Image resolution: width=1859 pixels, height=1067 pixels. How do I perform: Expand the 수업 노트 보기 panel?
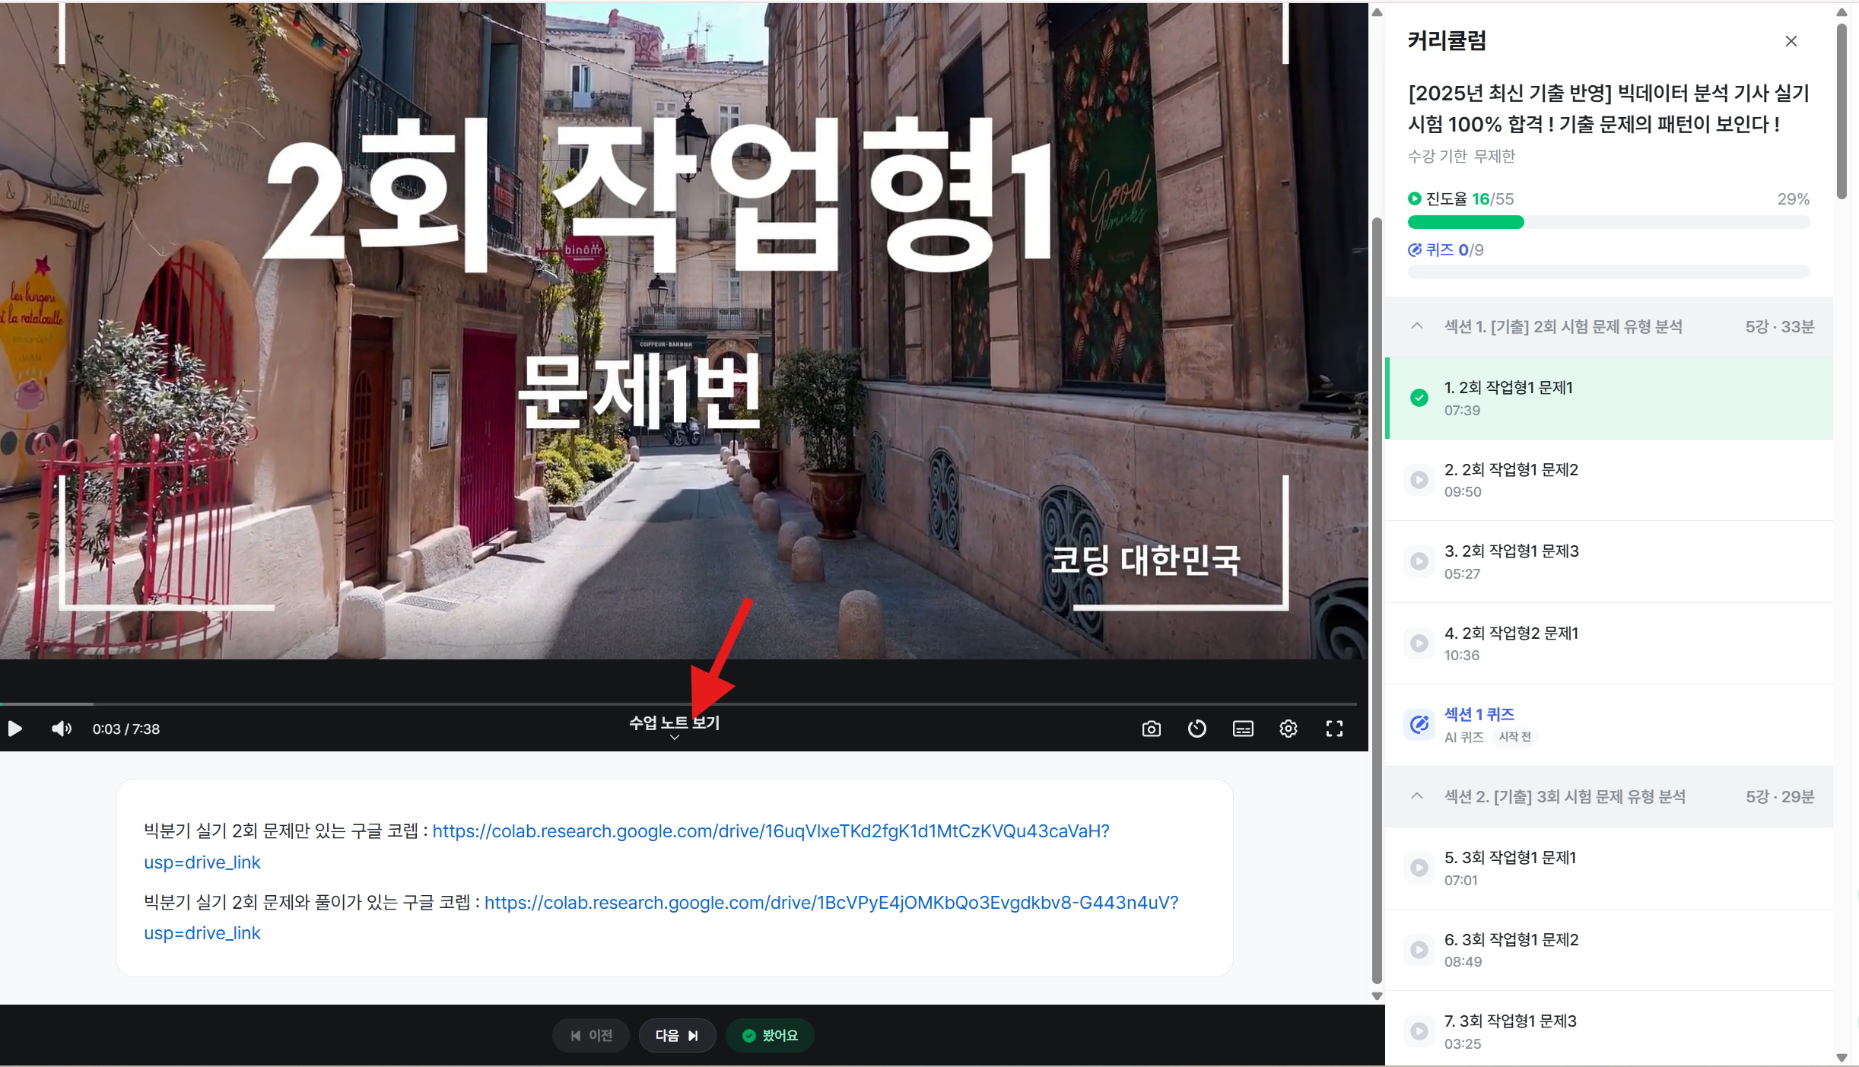pos(674,722)
